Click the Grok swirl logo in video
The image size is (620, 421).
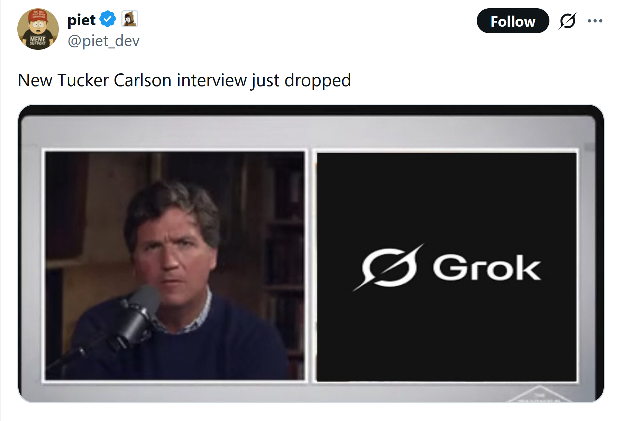pos(389,267)
